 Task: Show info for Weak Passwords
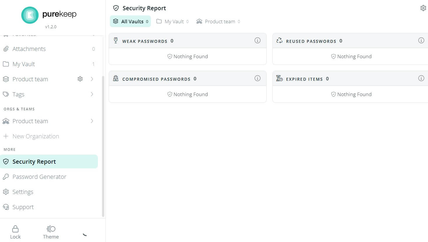pyautogui.click(x=257, y=40)
